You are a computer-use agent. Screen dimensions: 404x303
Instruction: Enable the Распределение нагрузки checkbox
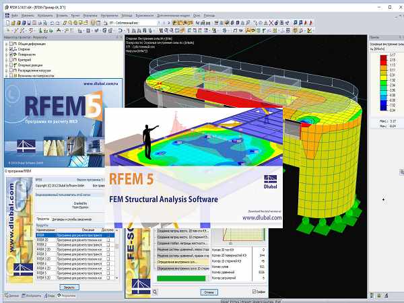(11, 70)
